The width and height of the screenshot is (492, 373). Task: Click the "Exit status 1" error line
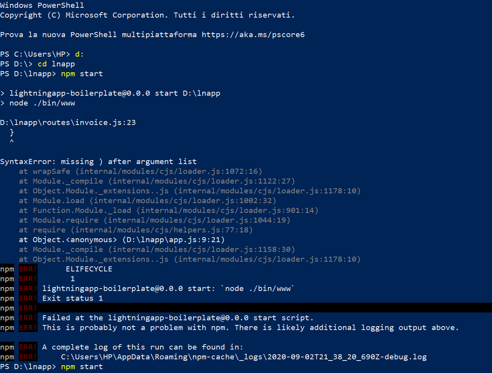[x=73, y=298]
